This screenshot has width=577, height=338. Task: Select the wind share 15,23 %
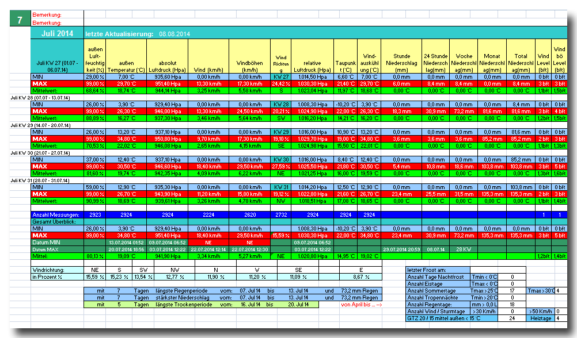click(119, 277)
